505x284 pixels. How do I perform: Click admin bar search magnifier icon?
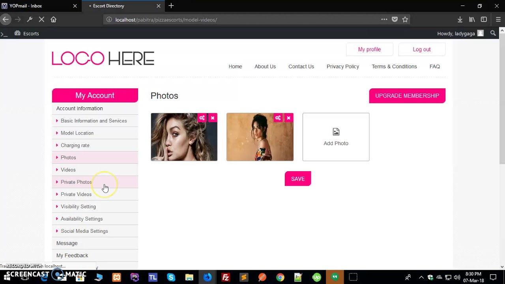(x=493, y=34)
